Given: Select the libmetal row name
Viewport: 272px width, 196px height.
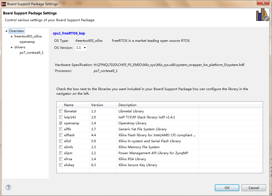Looking at the screenshot, I should click(70, 111).
